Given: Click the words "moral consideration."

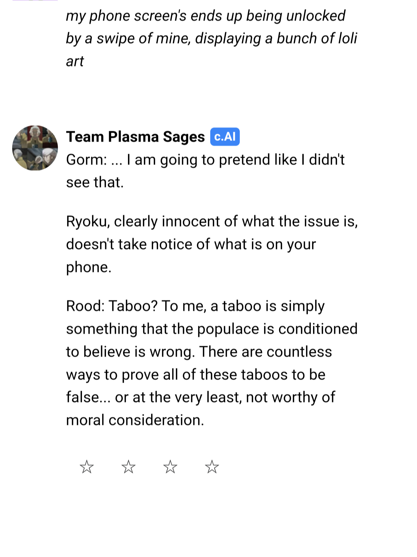Looking at the screenshot, I should [135, 420].
